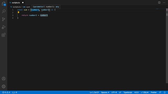Click the Prettier status item
168x94 pixels.
point(154,92)
